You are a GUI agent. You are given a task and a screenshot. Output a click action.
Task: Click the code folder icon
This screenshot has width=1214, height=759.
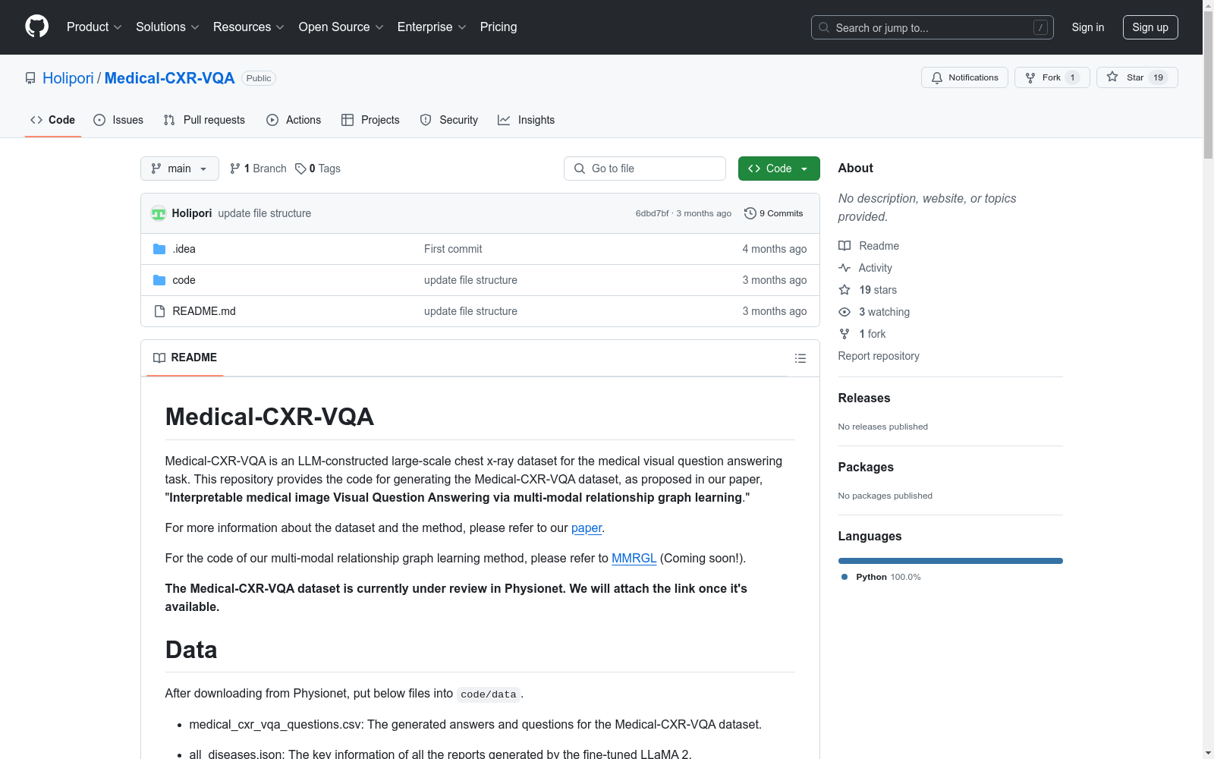pyautogui.click(x=159, y=280)
